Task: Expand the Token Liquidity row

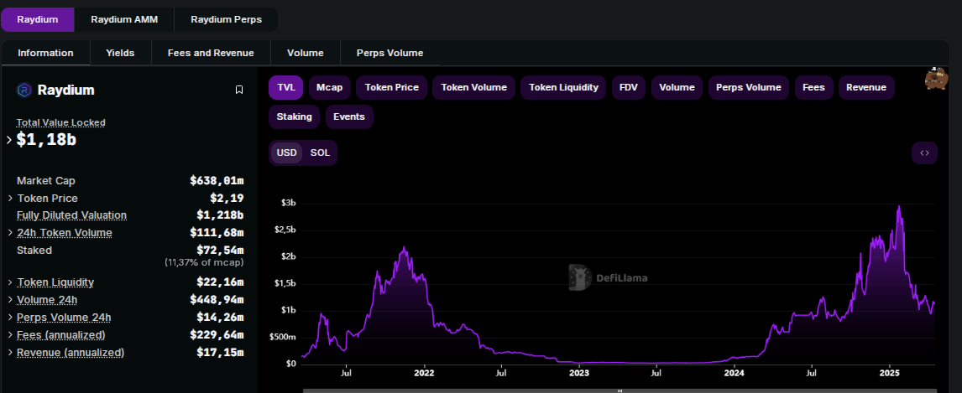Action: pyautogui.click(x=10, y=282)
